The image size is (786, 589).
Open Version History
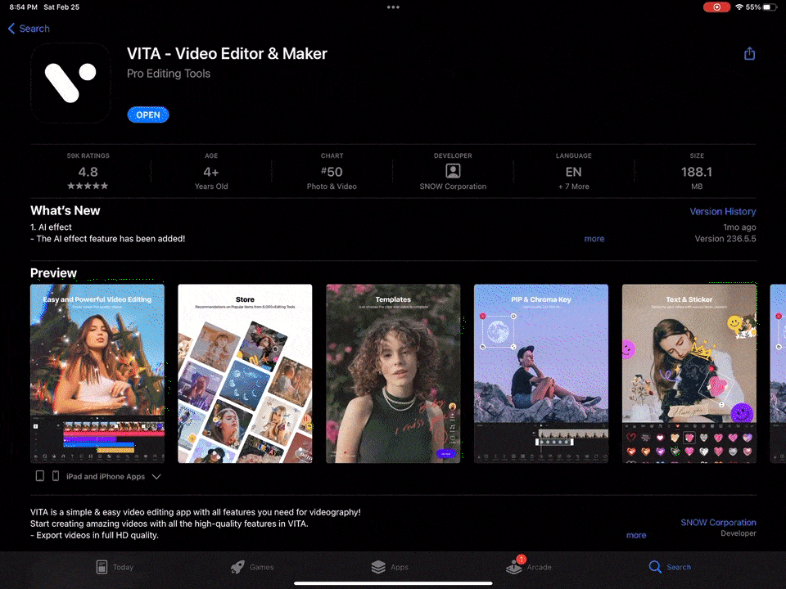tap(722, 211)
